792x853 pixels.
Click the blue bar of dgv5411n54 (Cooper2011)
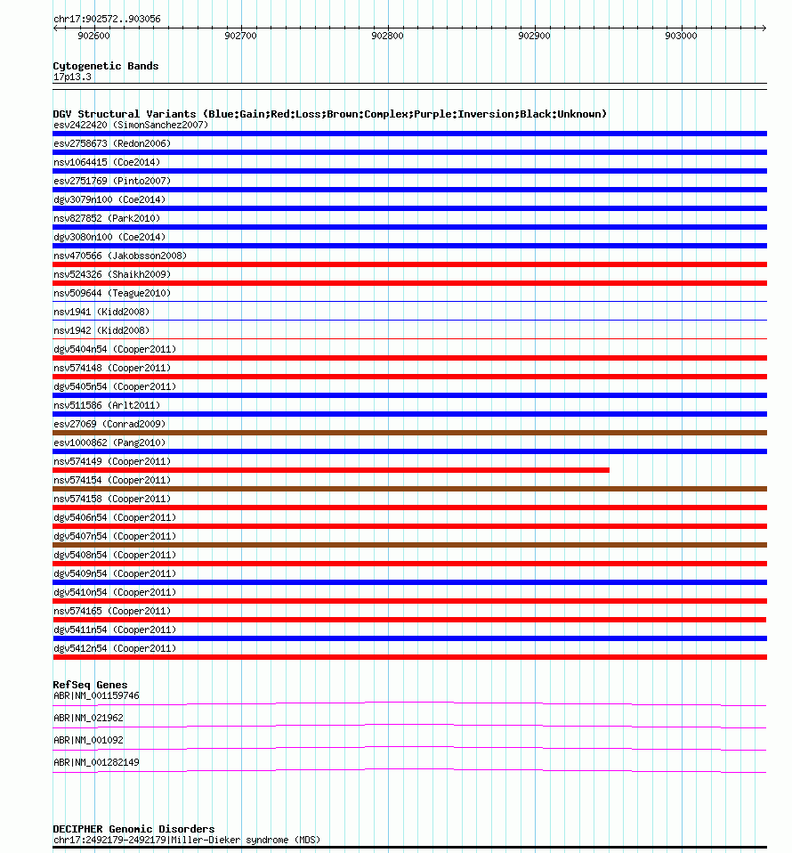coord(410,638)
